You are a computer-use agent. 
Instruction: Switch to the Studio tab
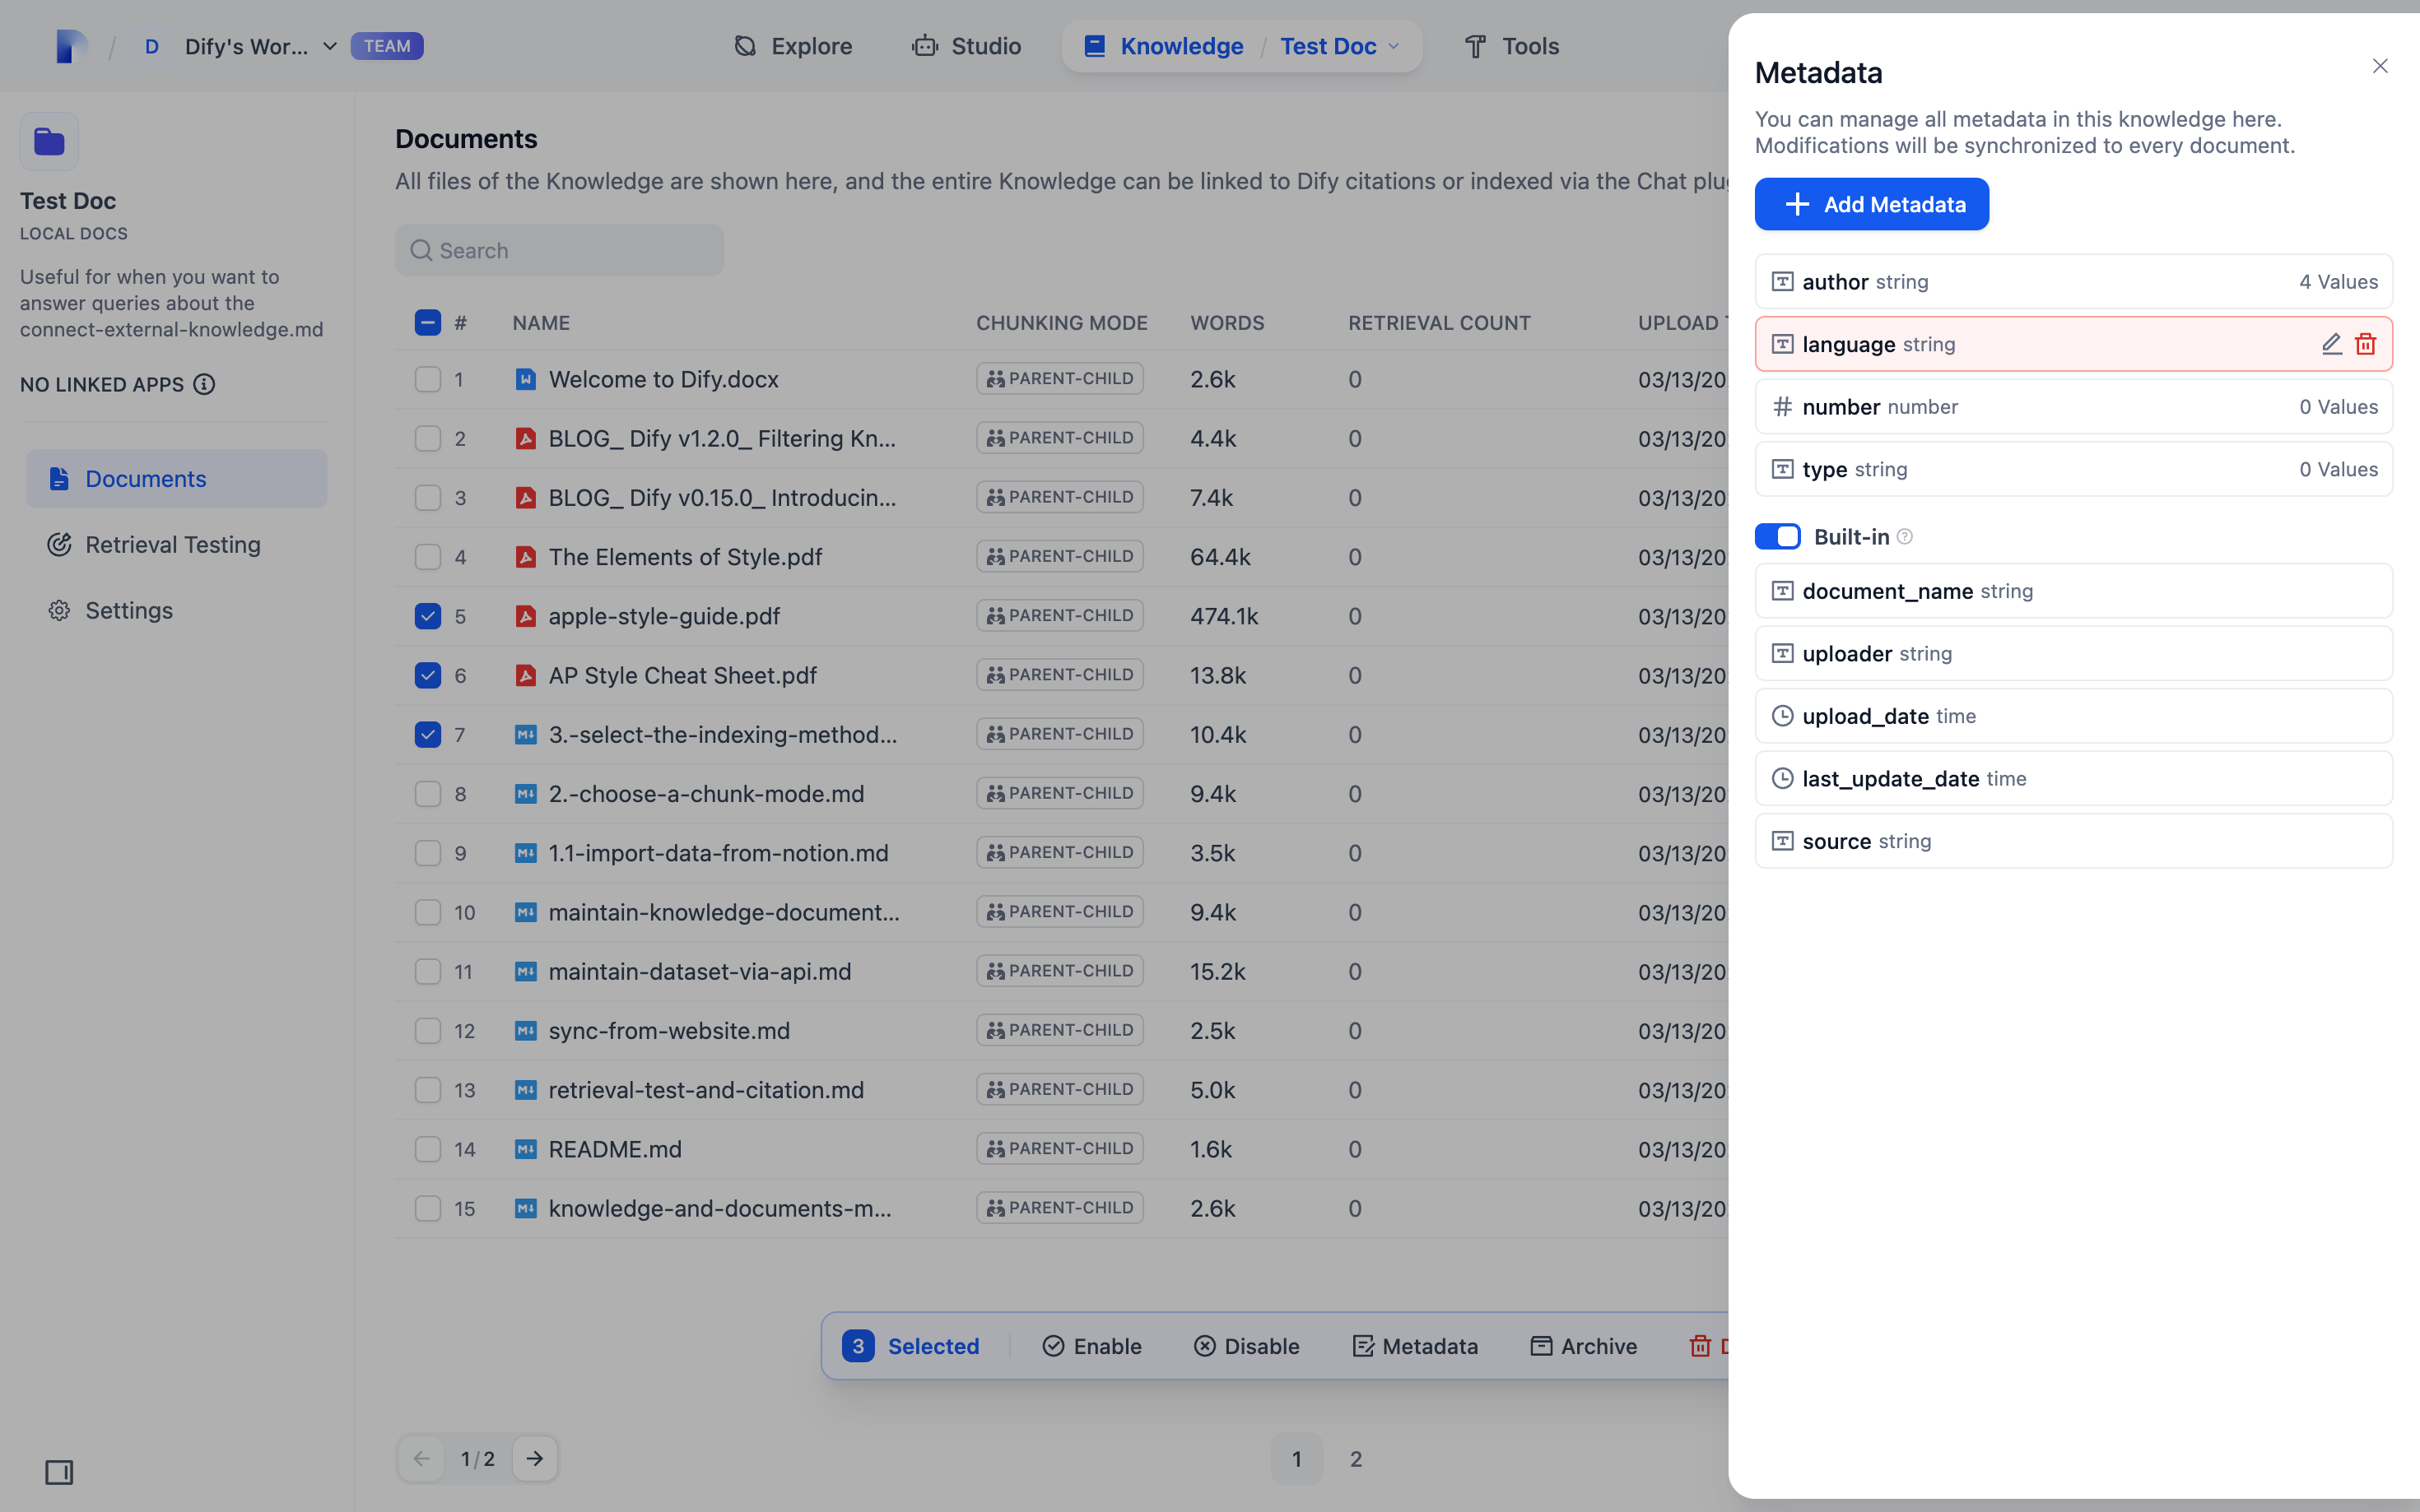[966, 46]
